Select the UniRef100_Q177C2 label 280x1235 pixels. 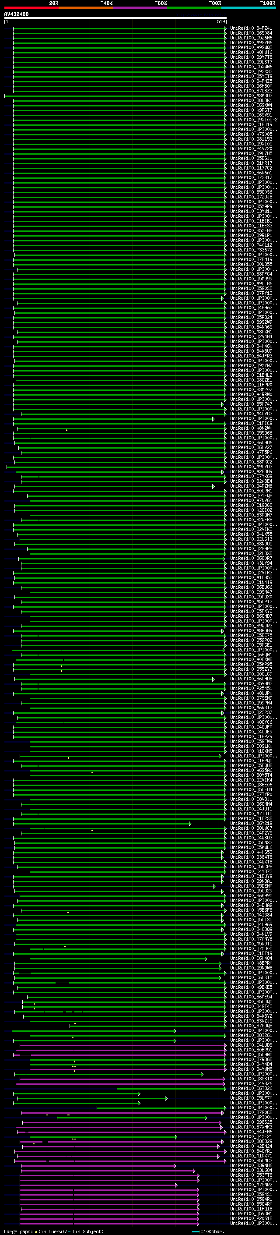[x=251, y=168]
